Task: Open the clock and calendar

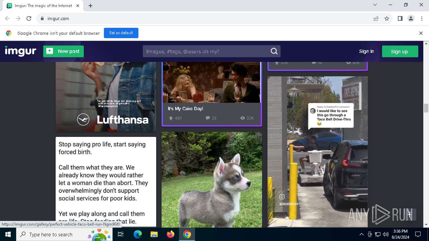Action: click(x=400, y=234)
